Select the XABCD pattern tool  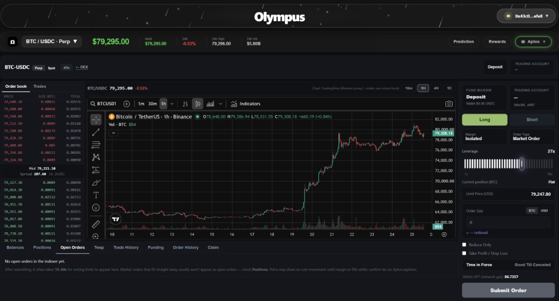(x=96, y=157)
